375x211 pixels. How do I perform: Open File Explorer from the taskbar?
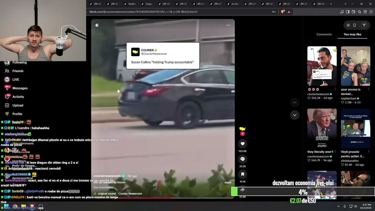(23, 206)
